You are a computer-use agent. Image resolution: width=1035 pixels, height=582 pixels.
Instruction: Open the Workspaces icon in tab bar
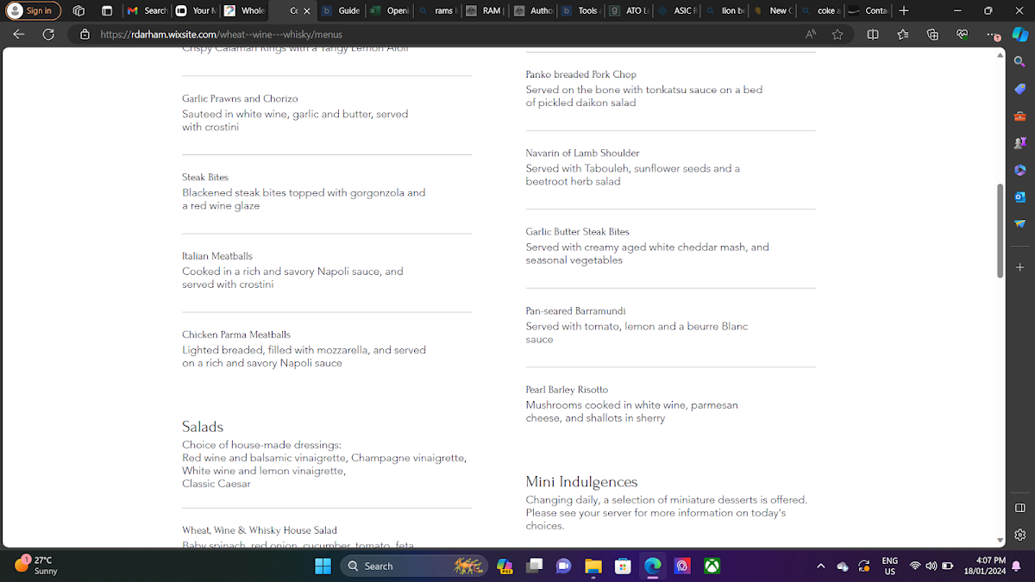coord(78,10)
